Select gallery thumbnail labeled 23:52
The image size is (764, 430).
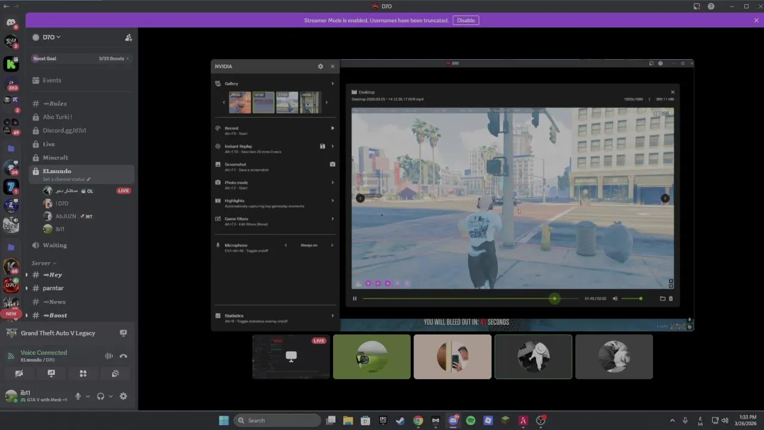tap(287, 102)
